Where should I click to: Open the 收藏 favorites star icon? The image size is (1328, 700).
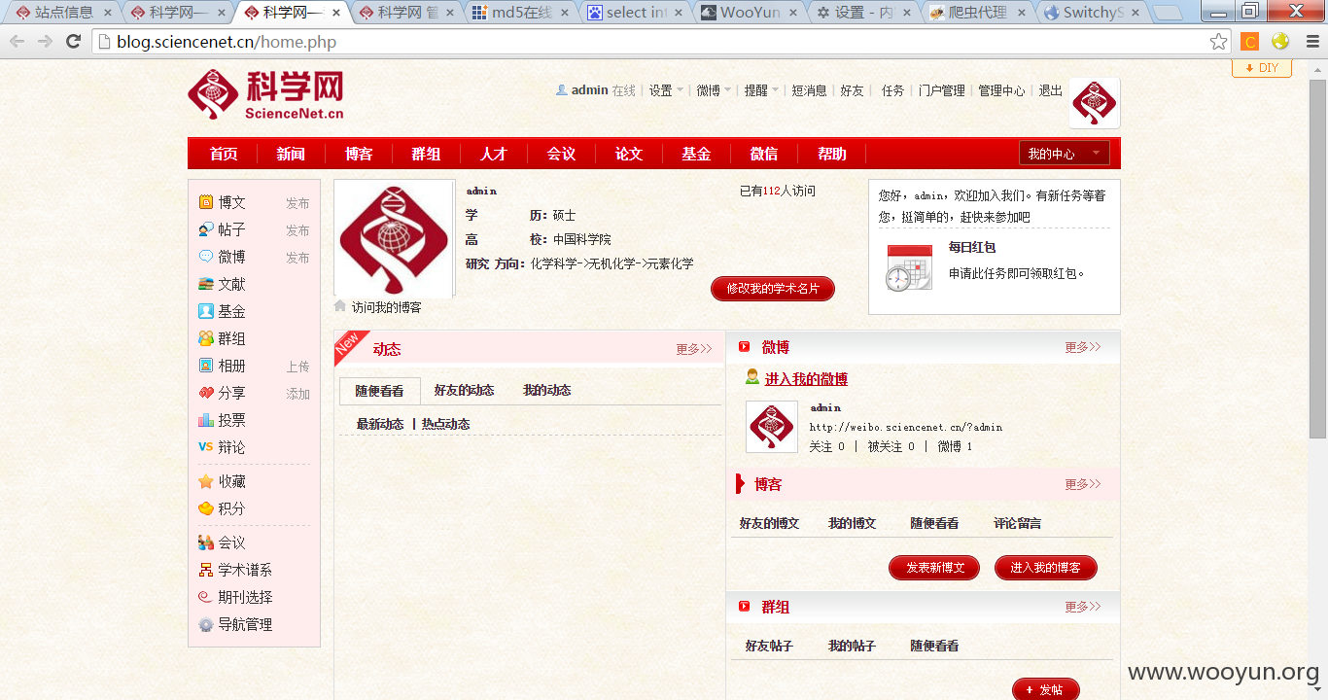click(x=206, y=481)
